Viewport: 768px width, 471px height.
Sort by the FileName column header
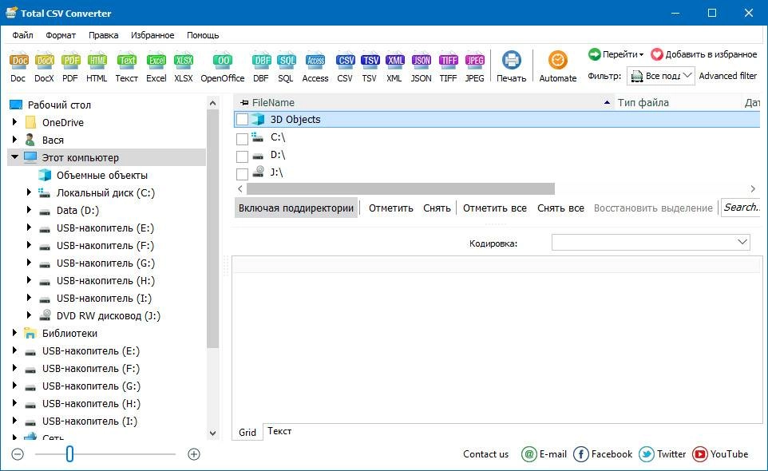[x=424, y=103]
